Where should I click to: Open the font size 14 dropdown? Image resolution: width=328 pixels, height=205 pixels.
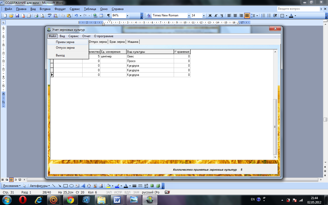click(x=204, y=16)
